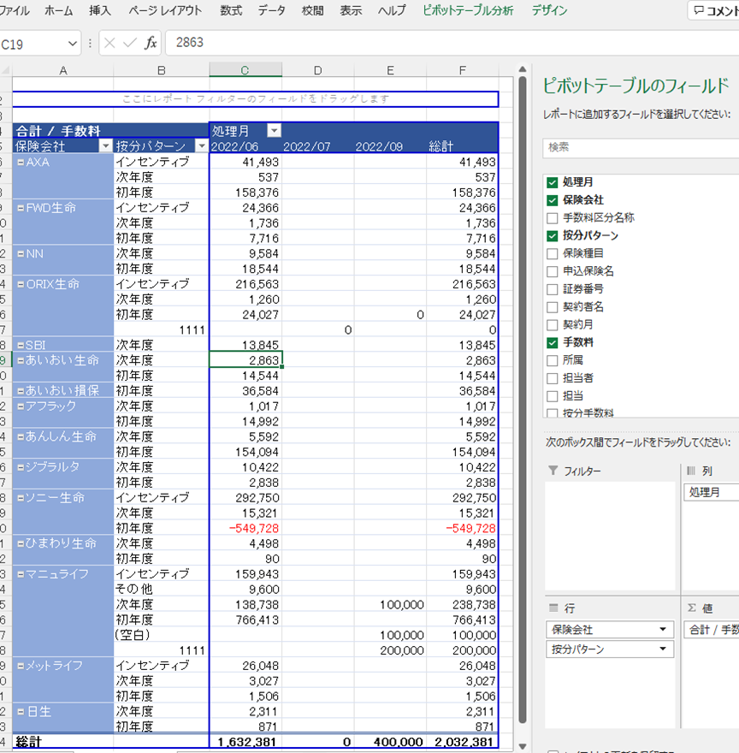Check the 契約者名 field checkbox
Image resolution: width=739 pixels, height=753 pixels.
click(552, 306)
